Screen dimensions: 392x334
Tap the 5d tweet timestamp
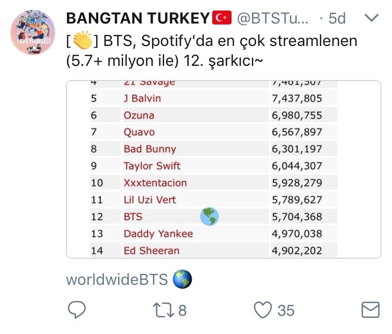(x=337, y=18)
